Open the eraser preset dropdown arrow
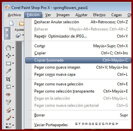 point(23,35)
